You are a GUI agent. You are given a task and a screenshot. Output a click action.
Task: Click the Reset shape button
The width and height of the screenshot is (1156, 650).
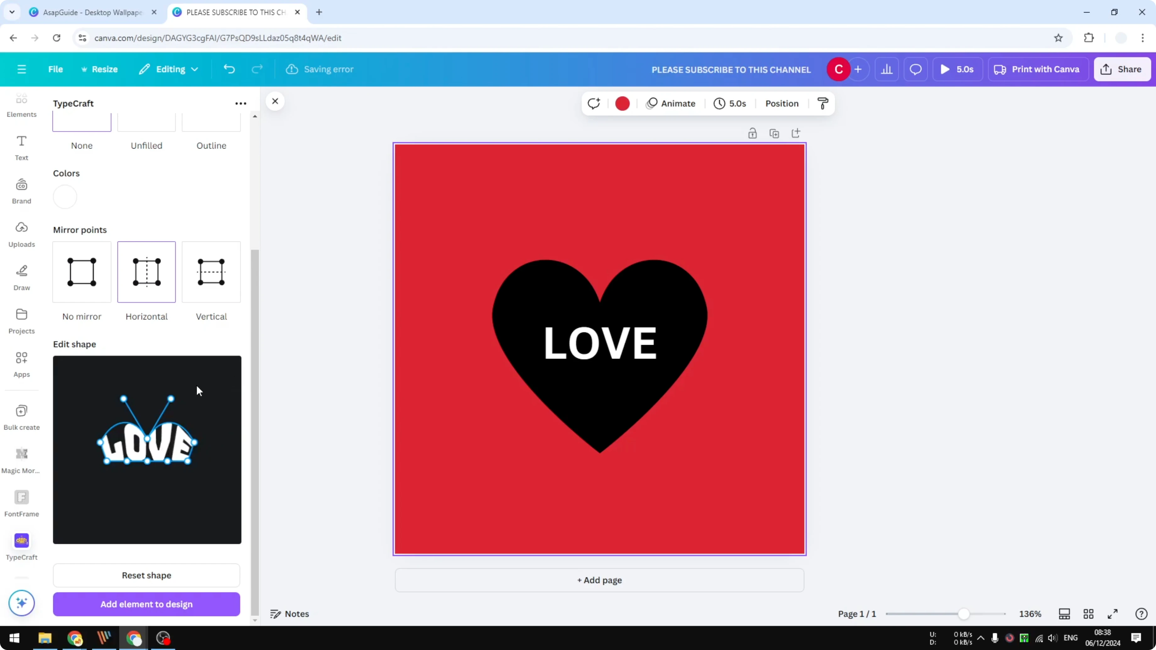[x=146, y=576]
